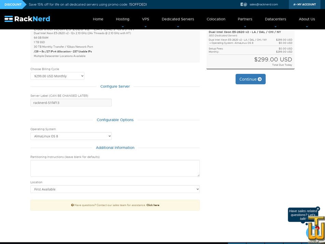The height and width of the screenshot is (244, 325).
Task: Select Dedicated Servers in the navigation
Action: 178,19
